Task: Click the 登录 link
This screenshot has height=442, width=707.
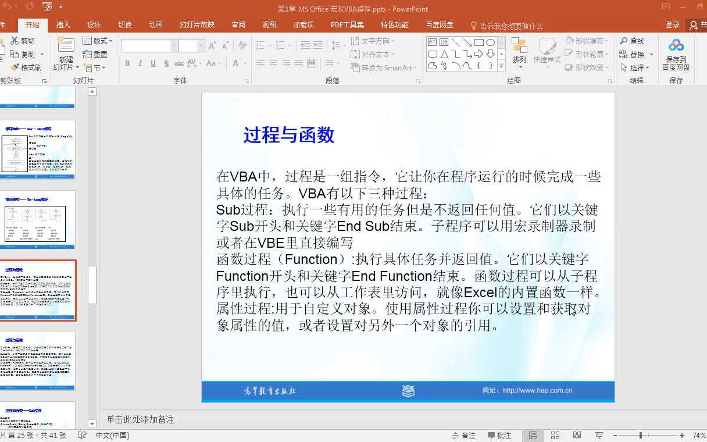Action: pyautogui.click(x=673, y=24)
